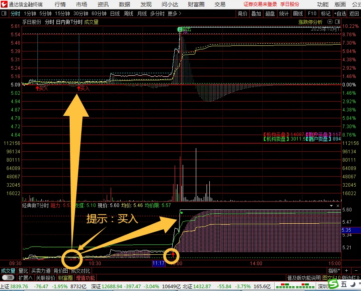Switch to the 60分钟 period
Image resolution: width=361 pixels, height=291 pixels.
point(99,14)
